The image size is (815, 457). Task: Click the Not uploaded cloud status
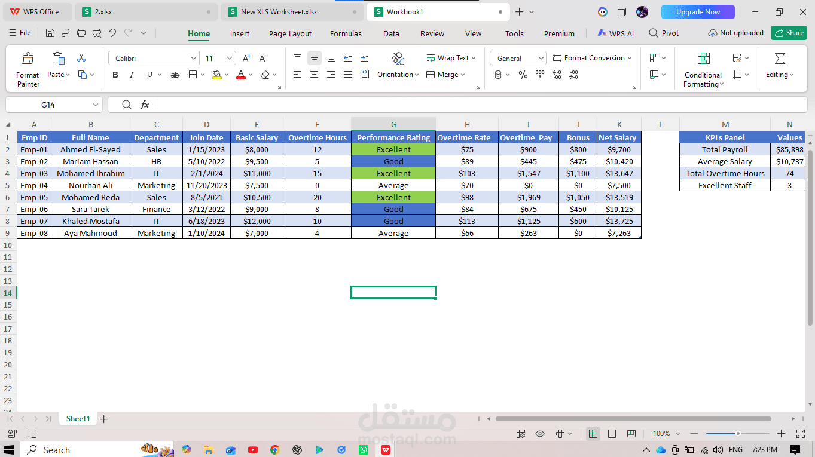point(735,33)
